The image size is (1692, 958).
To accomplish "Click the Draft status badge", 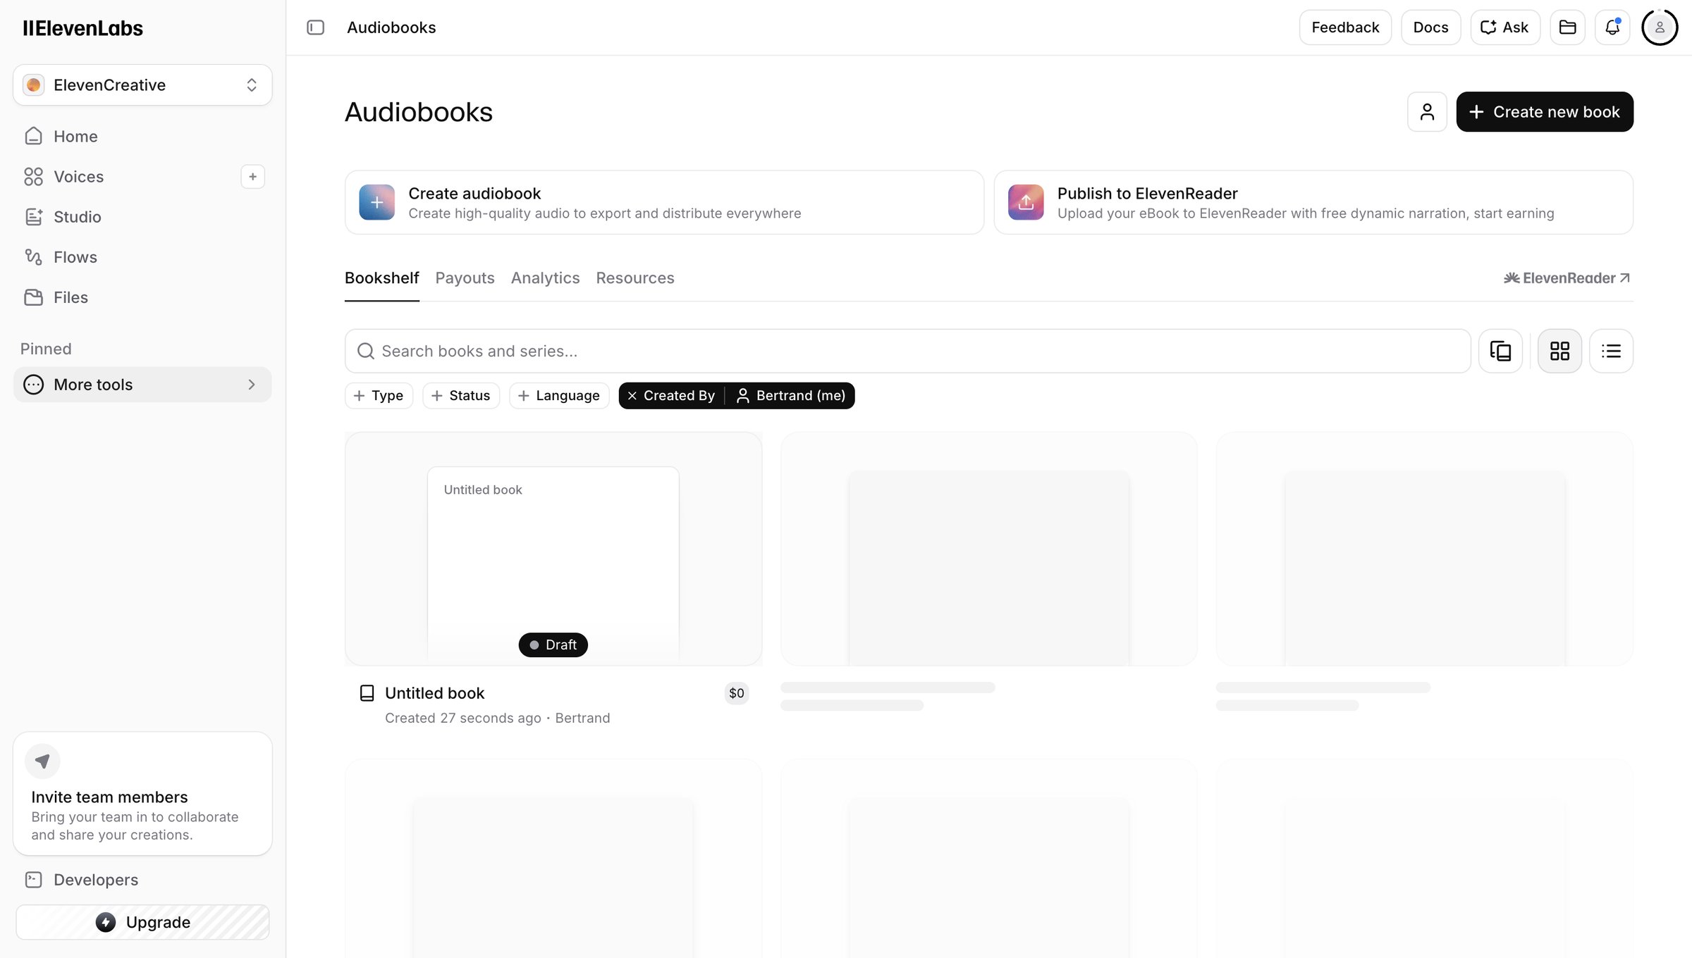I will click(x=553, y=645).
